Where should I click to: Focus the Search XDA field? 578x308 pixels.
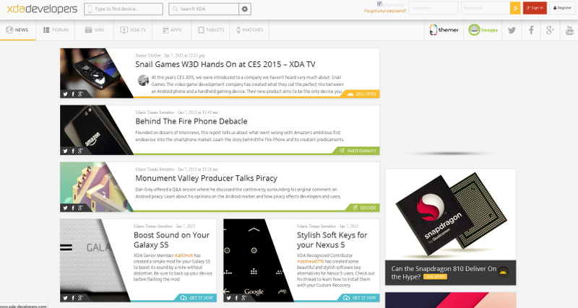[204, 9]
